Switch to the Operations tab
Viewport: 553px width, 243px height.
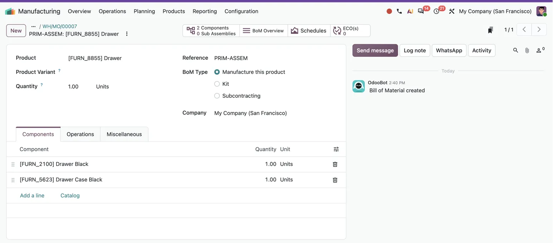point(80,134)
